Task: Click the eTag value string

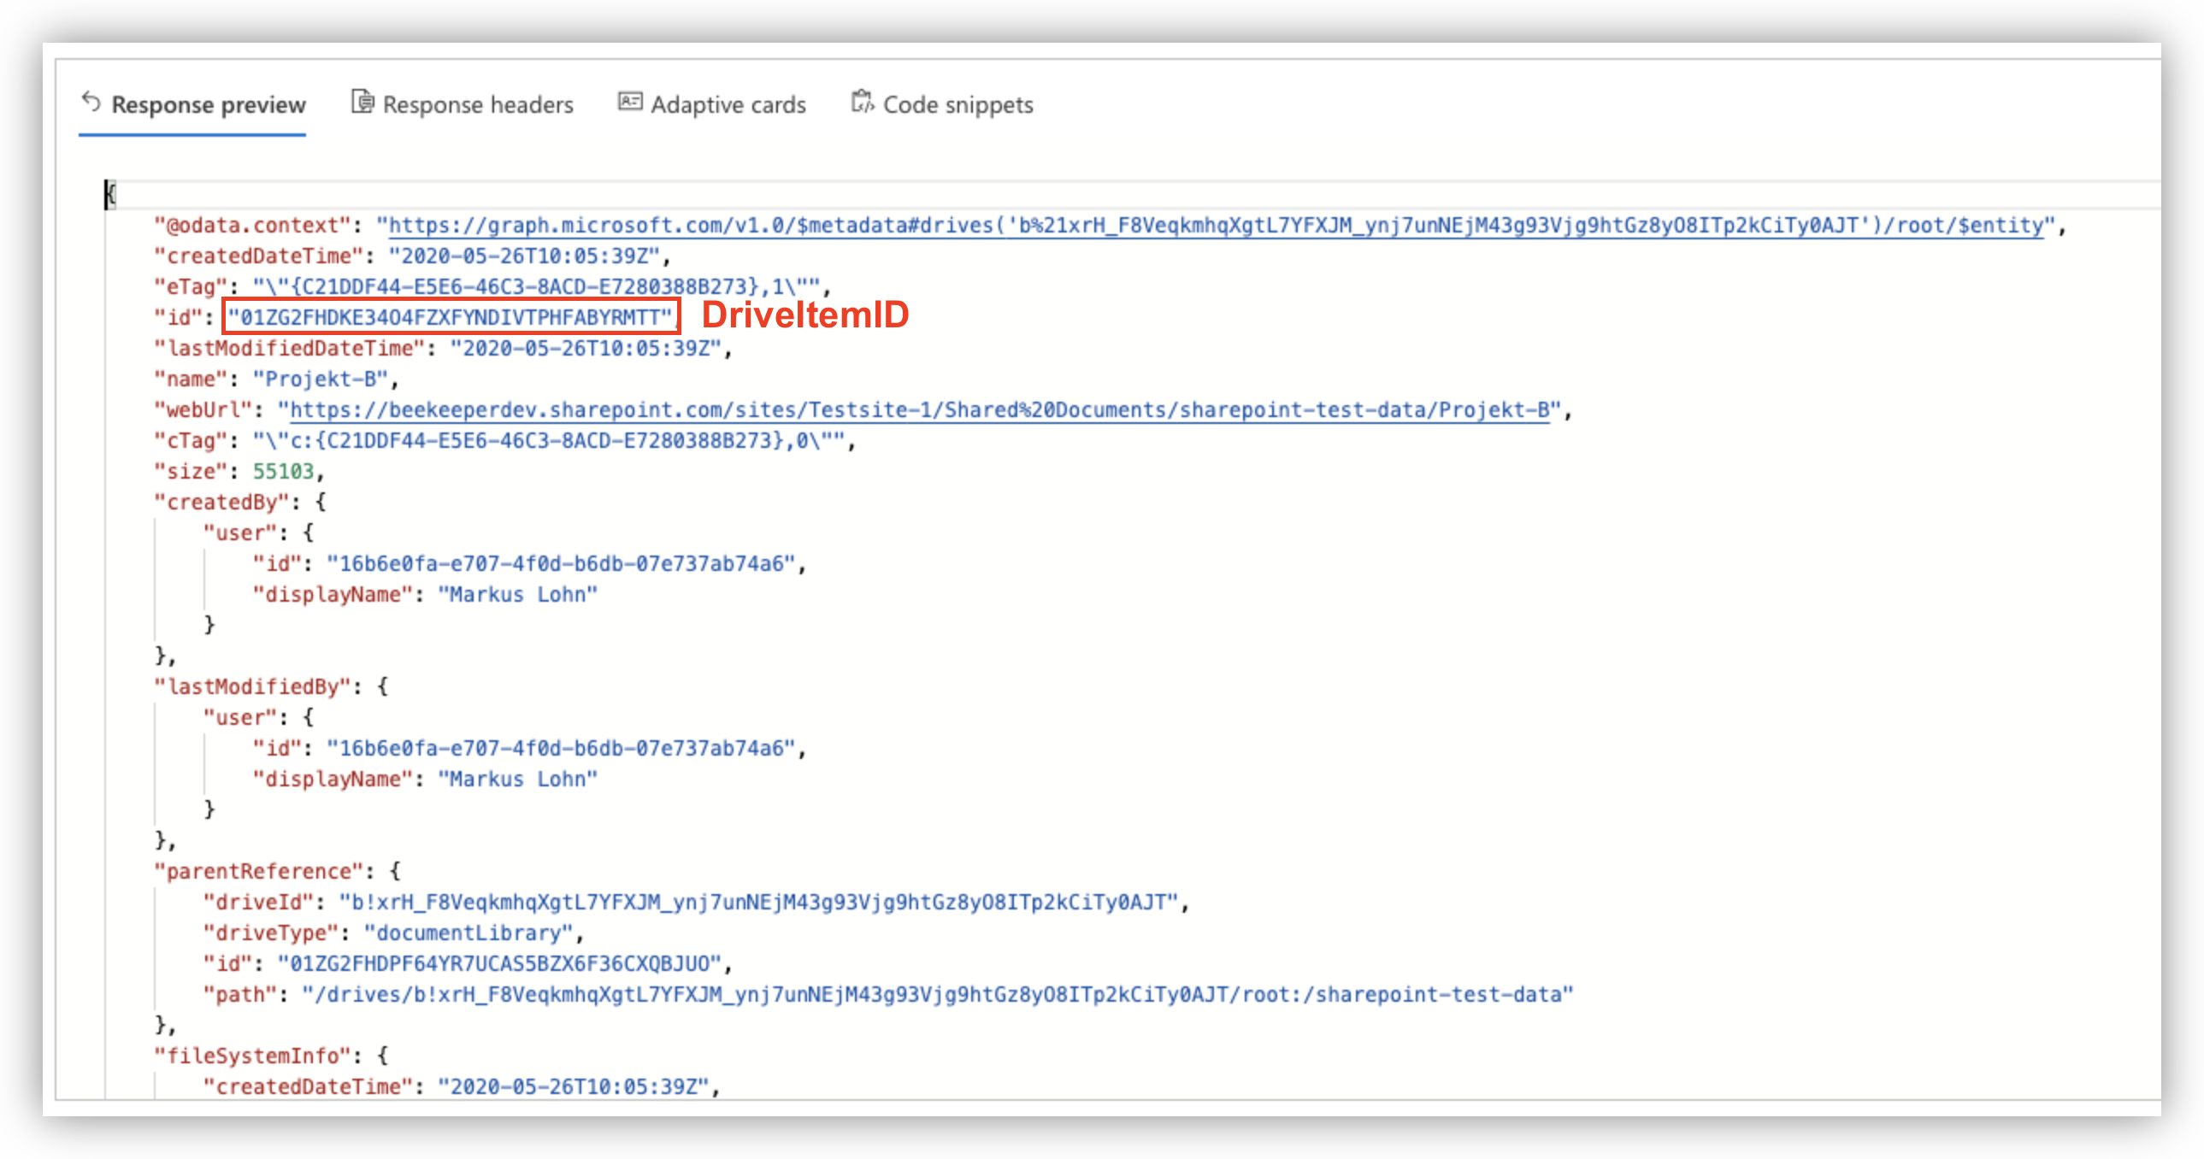Action: [539, 285]
